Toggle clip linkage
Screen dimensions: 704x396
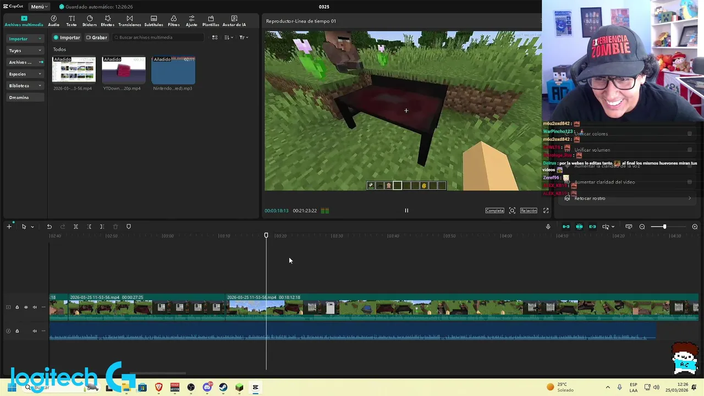pyautogui.click(x=592, y=227)
